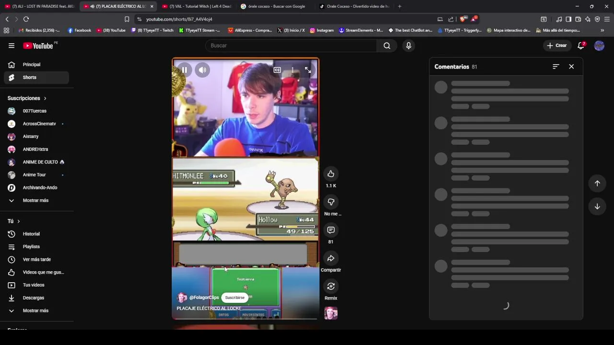This screenshot has width=614, height=345.
Task: Open the Aistarry subscription
Action: click(36, 137)
